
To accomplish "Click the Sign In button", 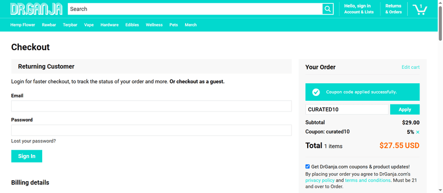I will point(27,156).
